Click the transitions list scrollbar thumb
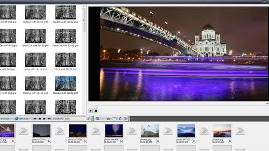 pos(84,20)
